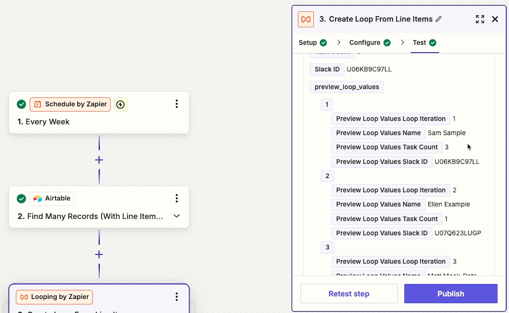
Task: Click the Publish button
Action: click(451, 294)
